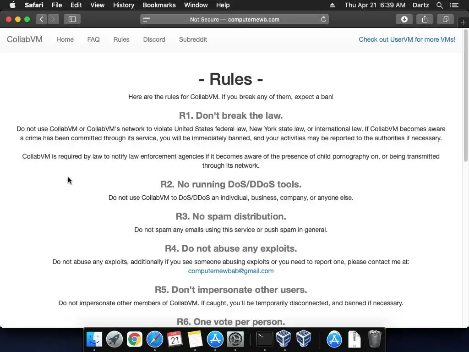This screenshot has height=352, width=469.
Task: Open Notification Center list icon
Action: [454, 5]
